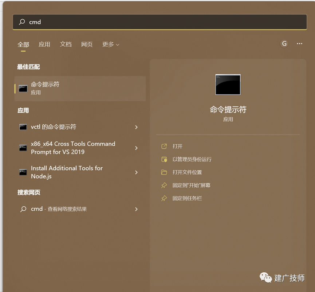Click the large 命令提示符 preview thumbnail

(x=228, y=85)
